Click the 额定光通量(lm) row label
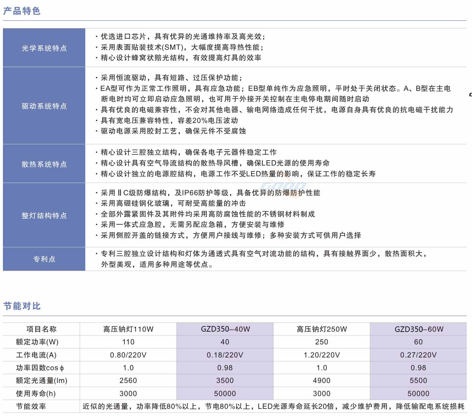This screenshot has width=472, height=416. pyautogui.click(x=41, y=381)
